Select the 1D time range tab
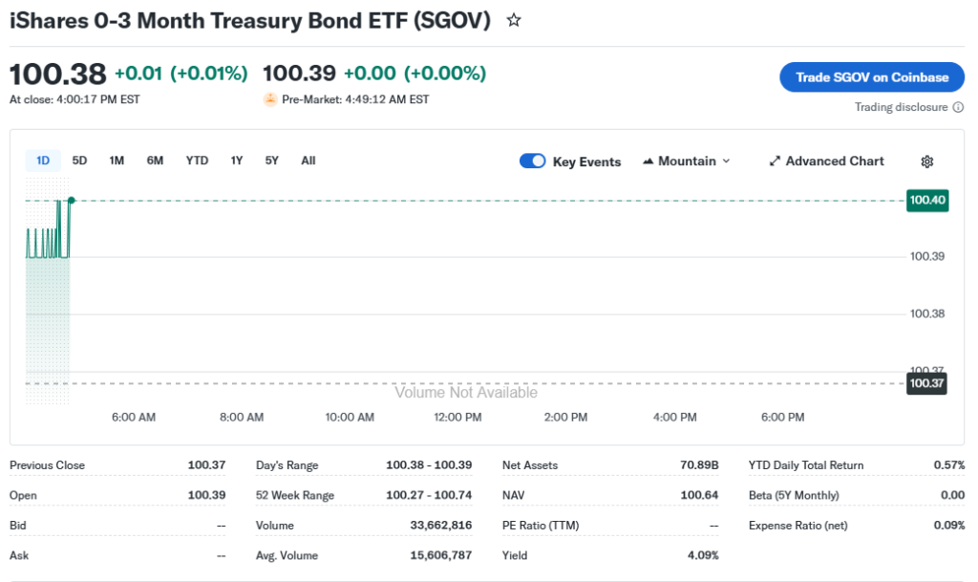Screen dimensions: 978x582 43,161
